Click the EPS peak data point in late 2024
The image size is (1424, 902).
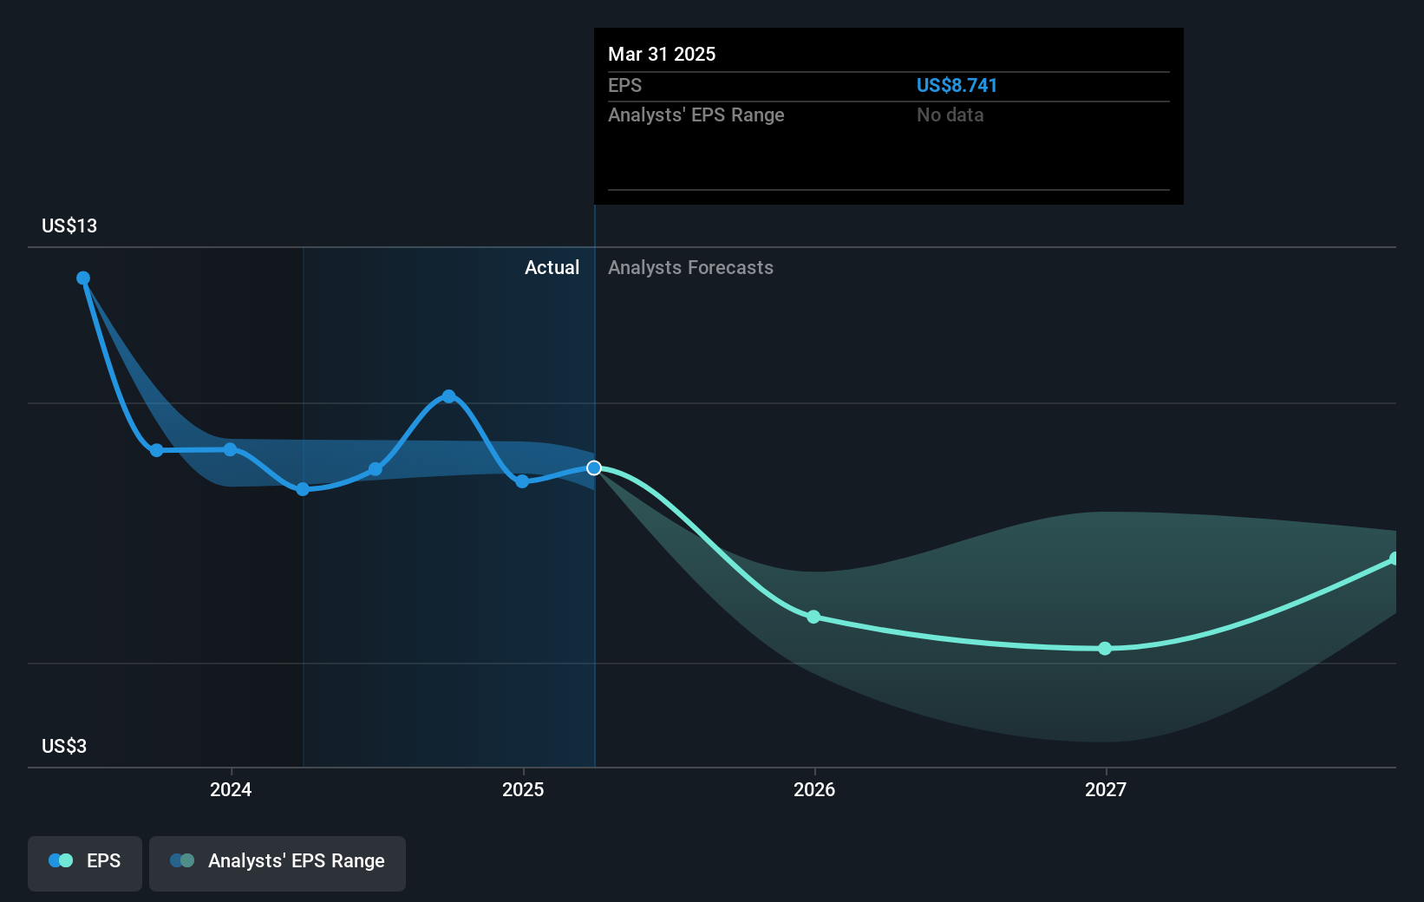pos(448,396)
